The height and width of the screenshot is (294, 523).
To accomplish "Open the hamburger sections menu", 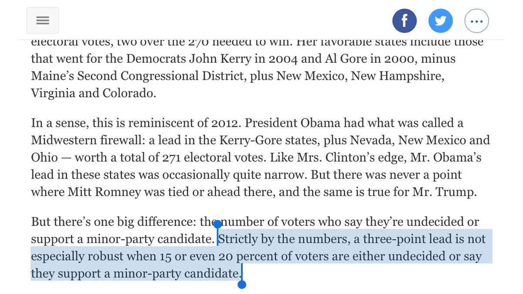I will click(43, 20).
